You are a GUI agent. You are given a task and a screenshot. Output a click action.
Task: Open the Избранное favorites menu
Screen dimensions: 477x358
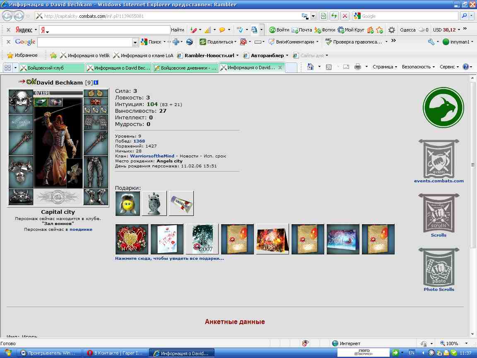(x=22, y=56)
